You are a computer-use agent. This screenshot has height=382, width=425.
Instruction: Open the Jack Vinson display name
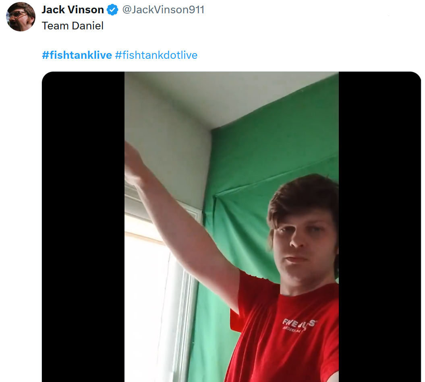click(73, 10)
